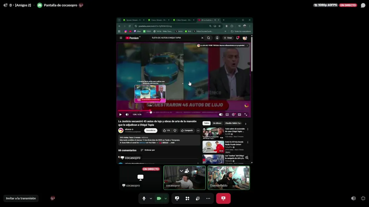
Task: Like the video with 175 likes
Action: [166, 131]
